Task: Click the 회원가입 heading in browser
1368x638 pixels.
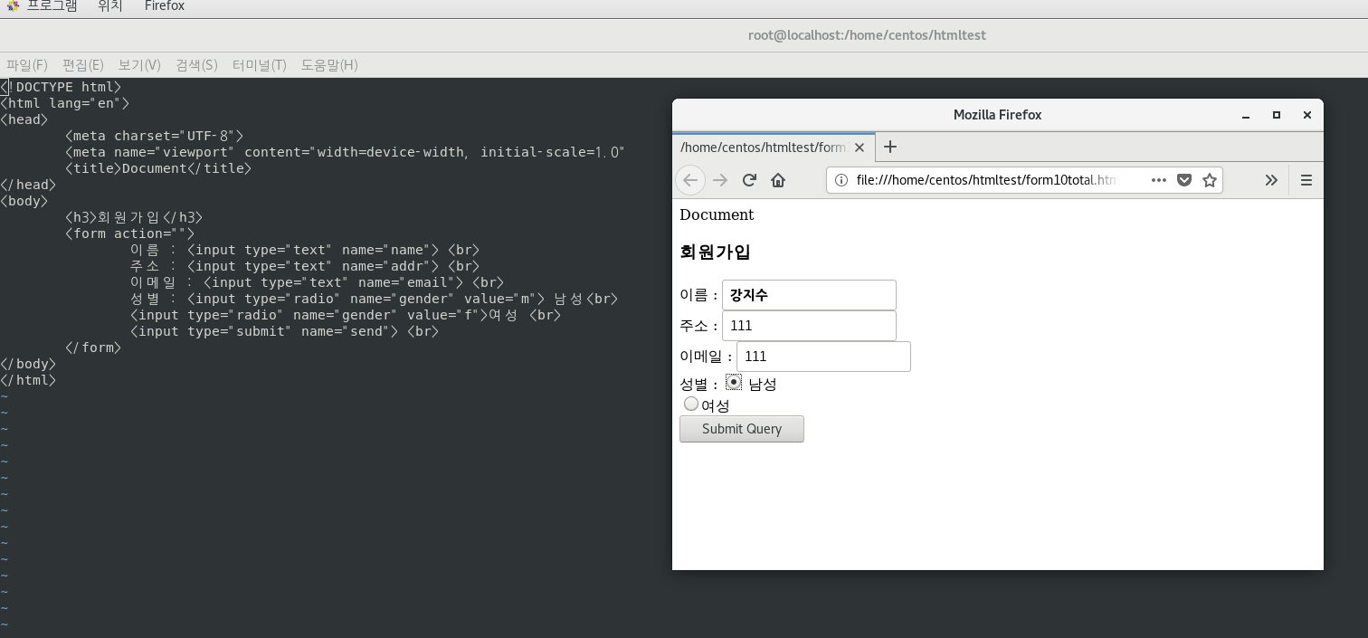Action: [x=715, y=252]
